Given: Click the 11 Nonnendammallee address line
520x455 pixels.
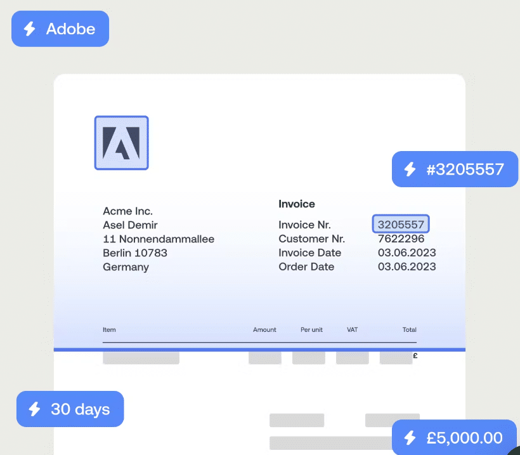Looking at the screenshot, I should [159, 239].
